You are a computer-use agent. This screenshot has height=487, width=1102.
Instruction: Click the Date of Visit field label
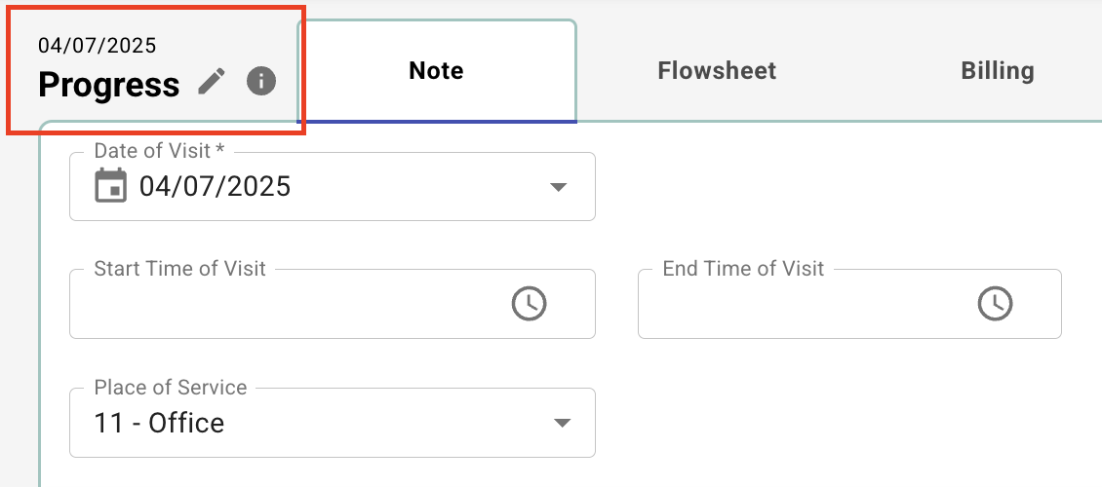tap(159, 151)
